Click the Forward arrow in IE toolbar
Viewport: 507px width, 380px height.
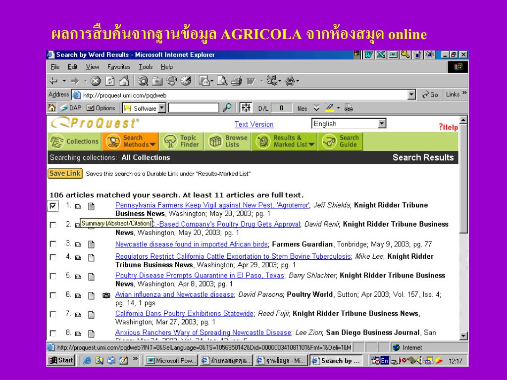75,81
